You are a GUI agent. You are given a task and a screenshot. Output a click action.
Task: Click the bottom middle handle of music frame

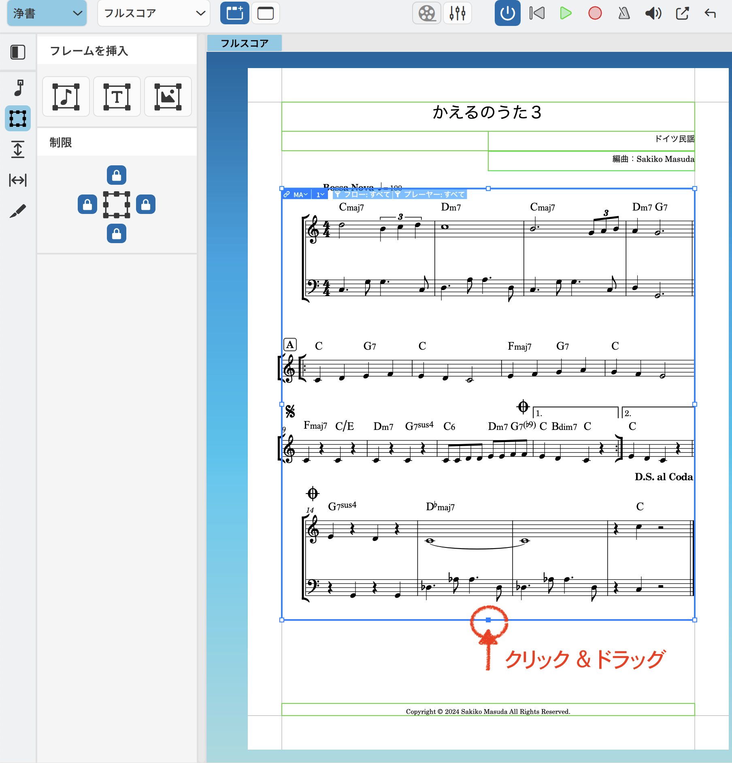click(x=488, y=620)
